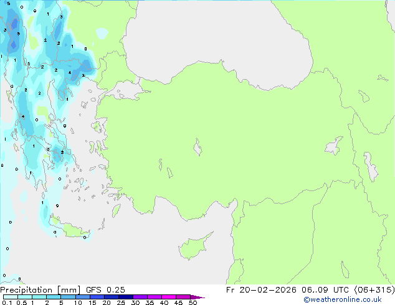Click the legend label '10'
The height and width of the screenshot is (305, 395).
click(x=78, y=303)
